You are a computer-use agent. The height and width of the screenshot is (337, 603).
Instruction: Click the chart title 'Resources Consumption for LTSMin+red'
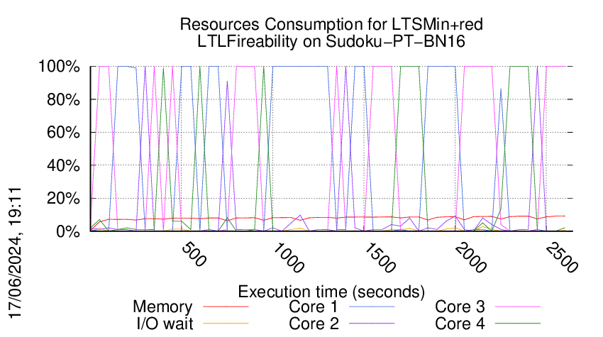coord(331,25)
